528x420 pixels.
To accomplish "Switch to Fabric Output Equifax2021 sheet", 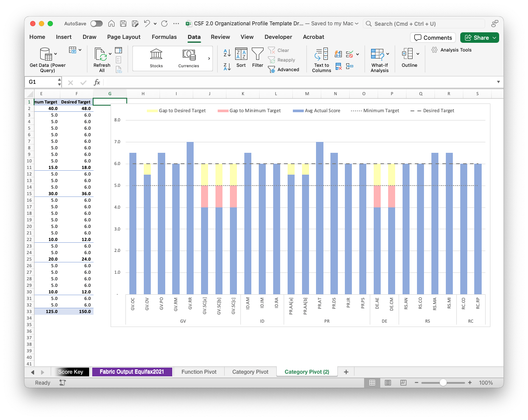I will (132, 372).
